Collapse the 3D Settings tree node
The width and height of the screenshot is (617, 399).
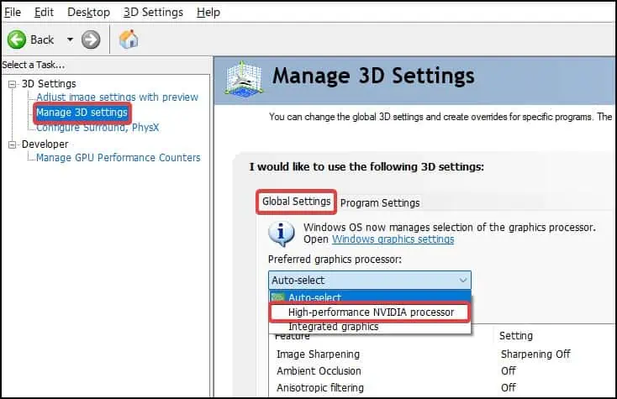pyautogui.click(x=13, y=84)
